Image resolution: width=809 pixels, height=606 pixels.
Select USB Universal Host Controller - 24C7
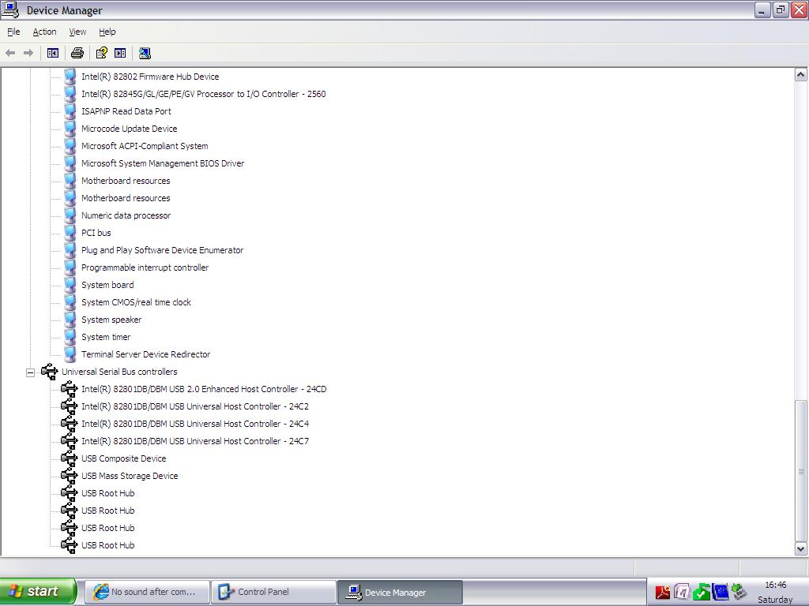(195, 441)
